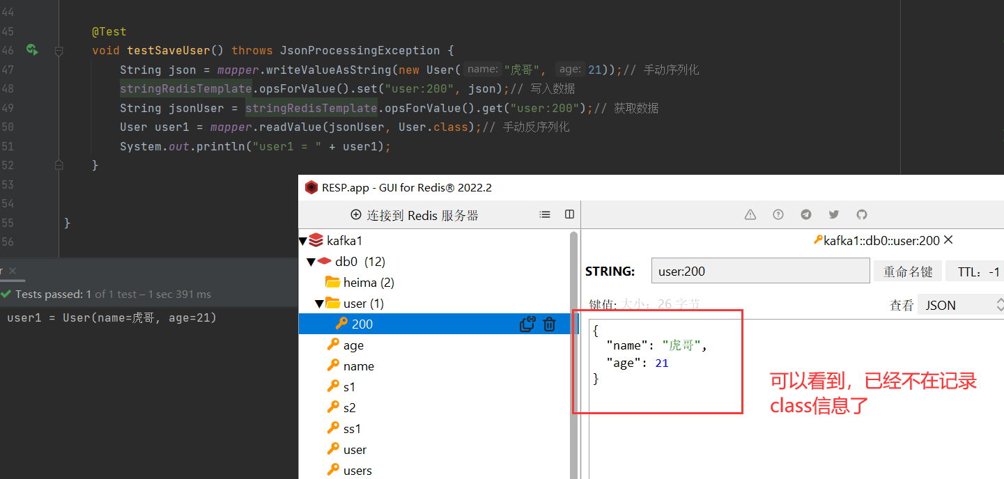This screenshot has height=479, width=1004.
Task: Open the JSON view format dropdown
Action: 960,305
